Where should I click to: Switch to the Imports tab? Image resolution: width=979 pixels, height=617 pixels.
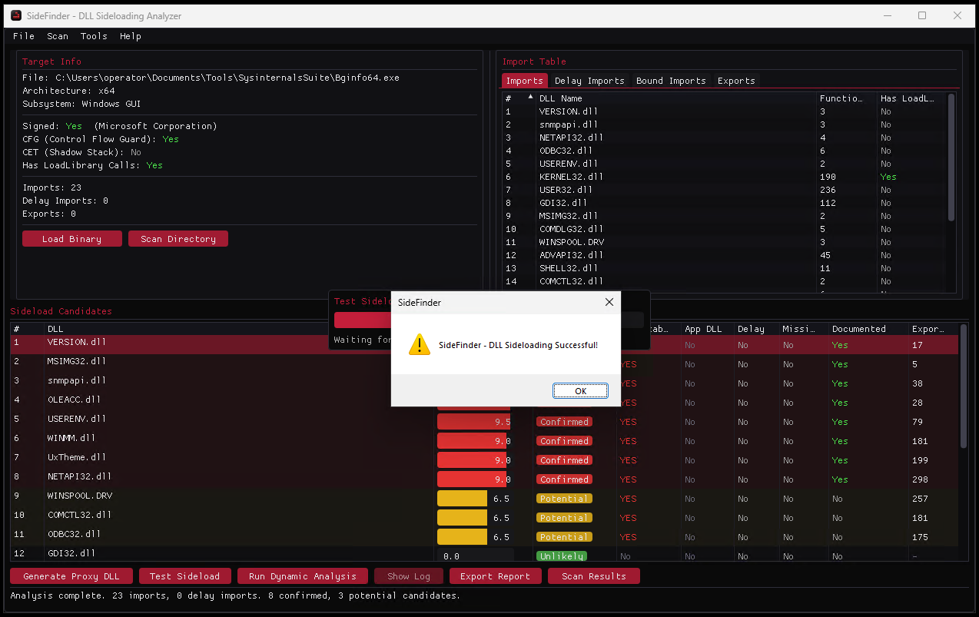pyautogui.click(x=525, y=81)
